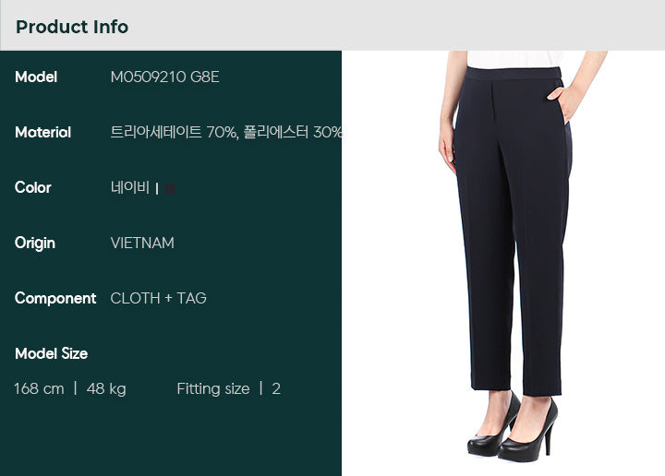
Task: Select the VIETNAM origin value
Action: [142, 244]
